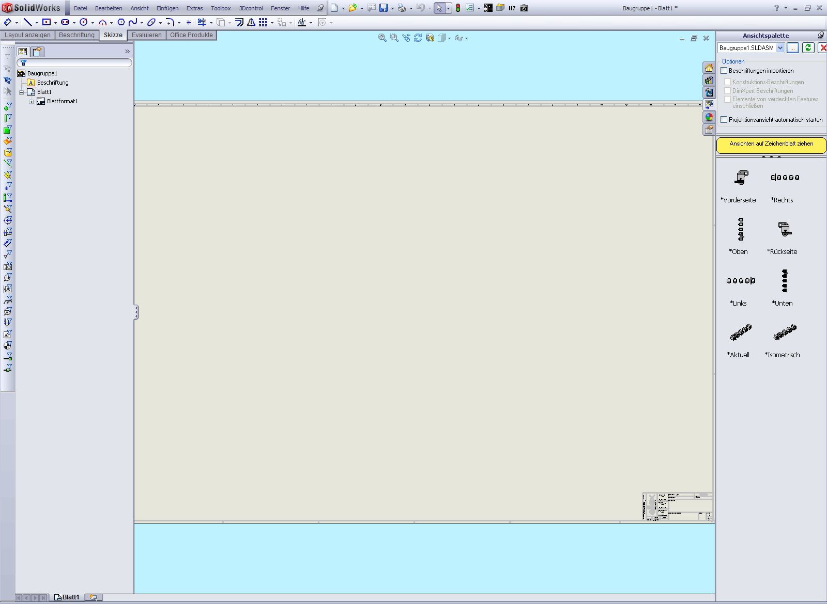
Task: Open the PropertyManager tab
Action: tap(37, 52)
